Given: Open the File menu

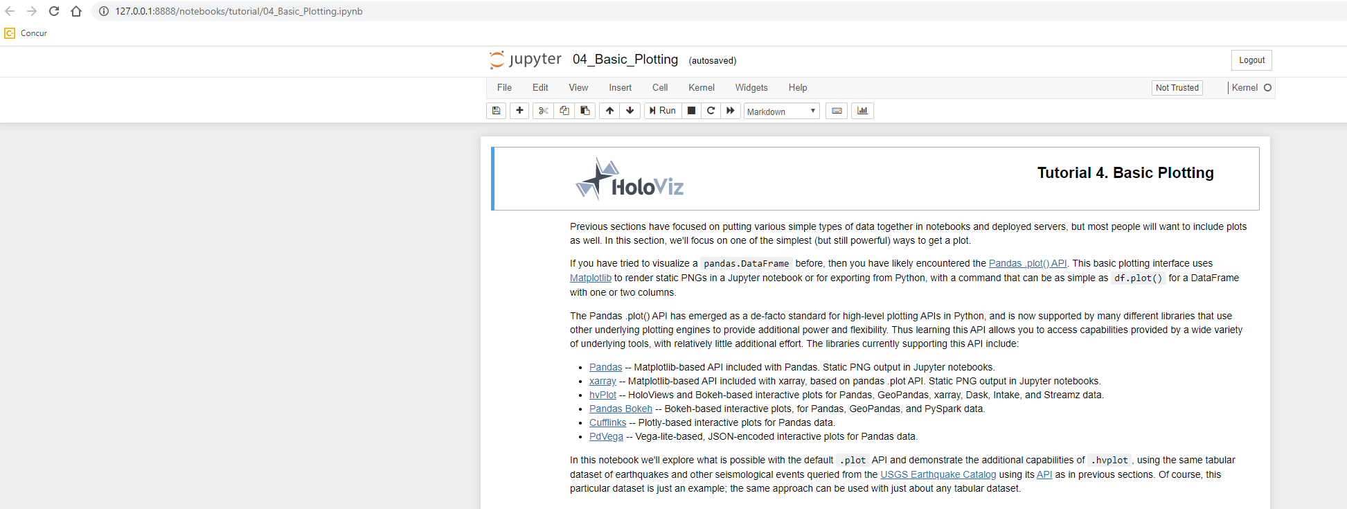Looking at the screenshot, I should coord(504,88).
